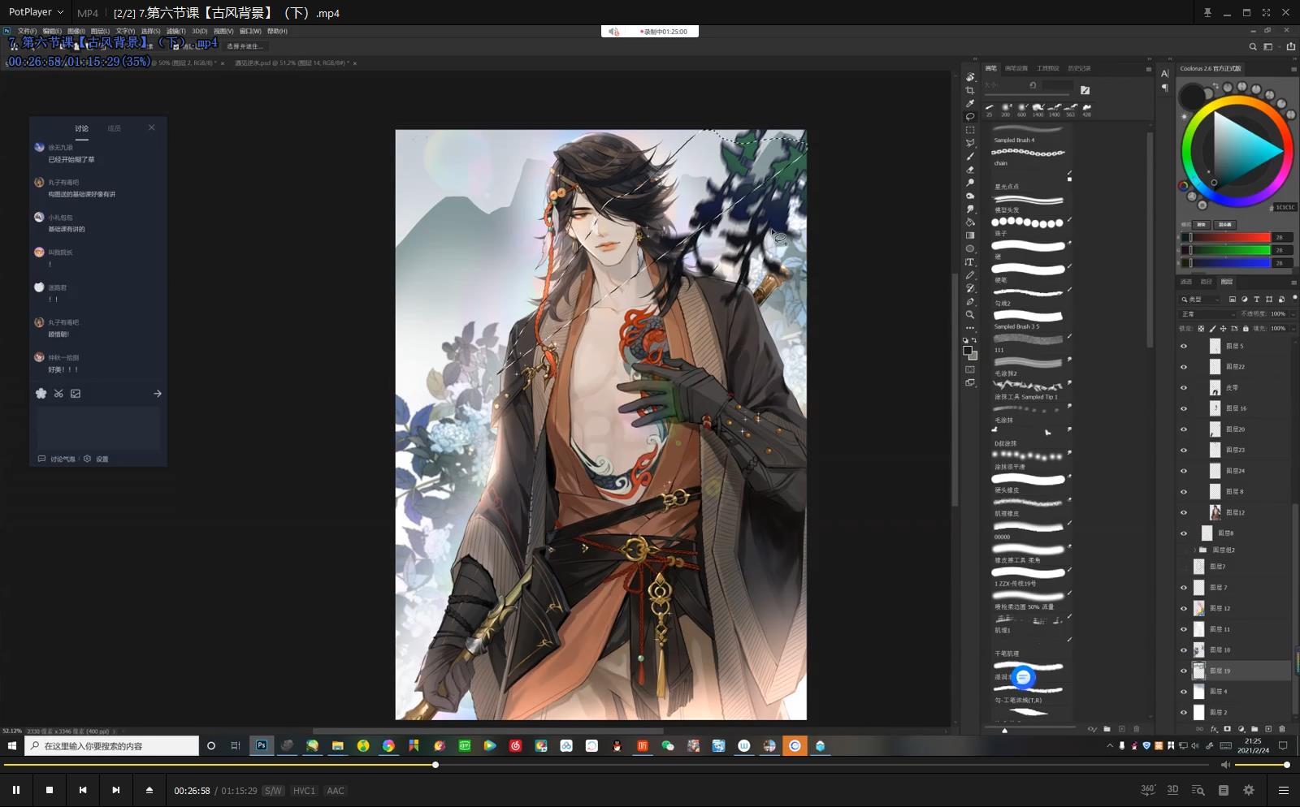Switch to the 历史记录 tab
This screenshot has width=1300, height=807.
(x=1079, y=68)
